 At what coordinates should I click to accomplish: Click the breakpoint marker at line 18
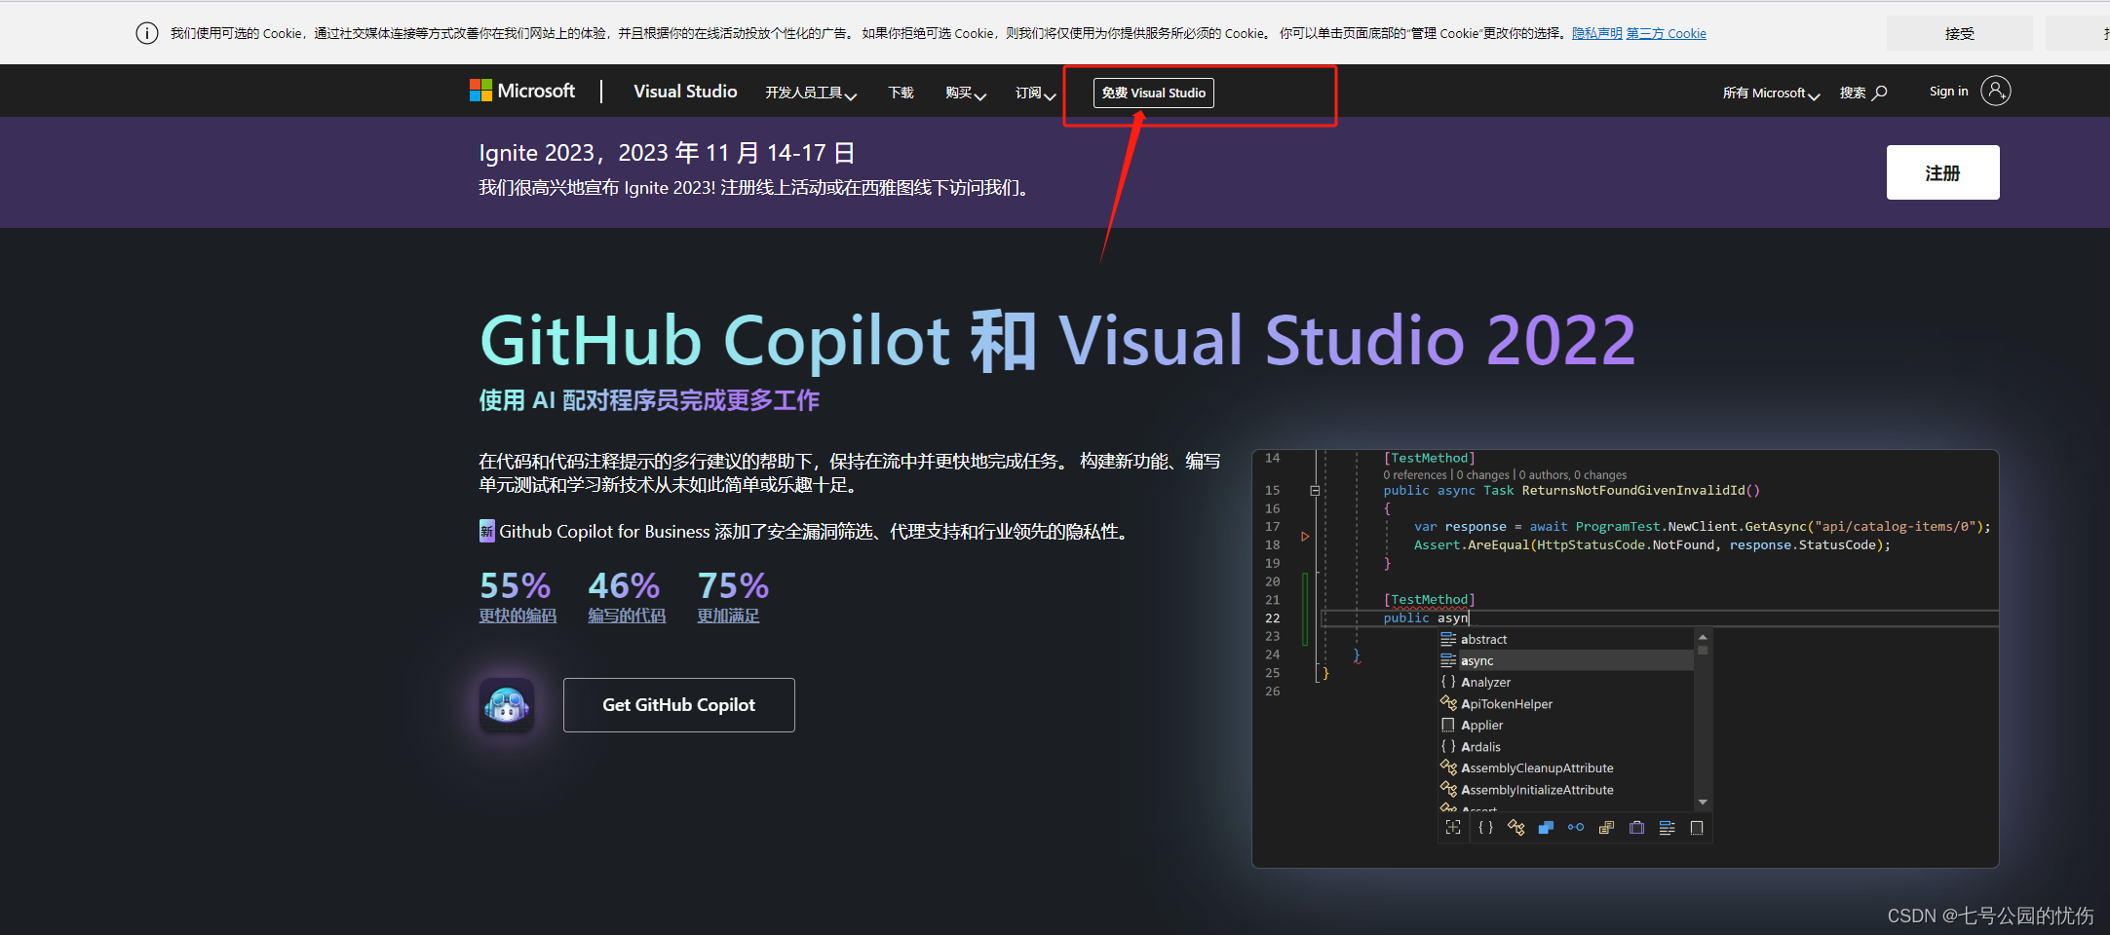click(x=1305, y=537)
